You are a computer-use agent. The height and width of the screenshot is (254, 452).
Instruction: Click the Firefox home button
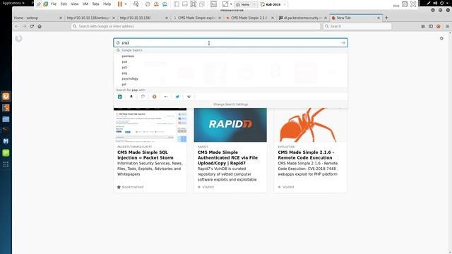tap(40, 26)
